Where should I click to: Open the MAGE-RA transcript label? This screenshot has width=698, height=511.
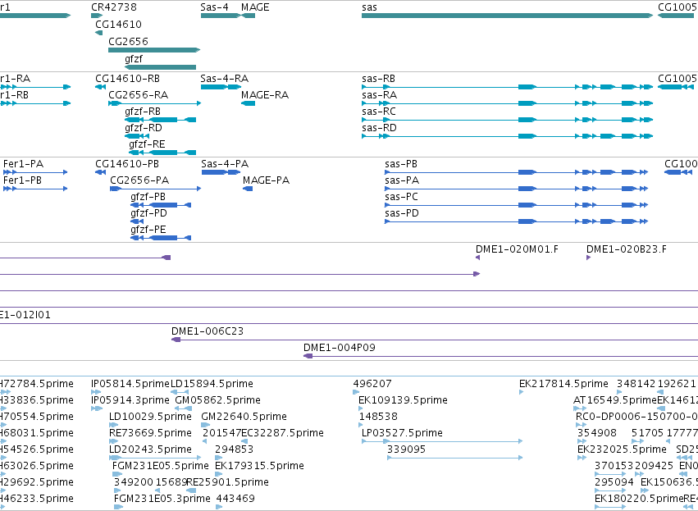[265, 95]
